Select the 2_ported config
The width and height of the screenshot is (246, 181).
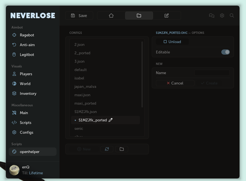[x=106, y=53]
